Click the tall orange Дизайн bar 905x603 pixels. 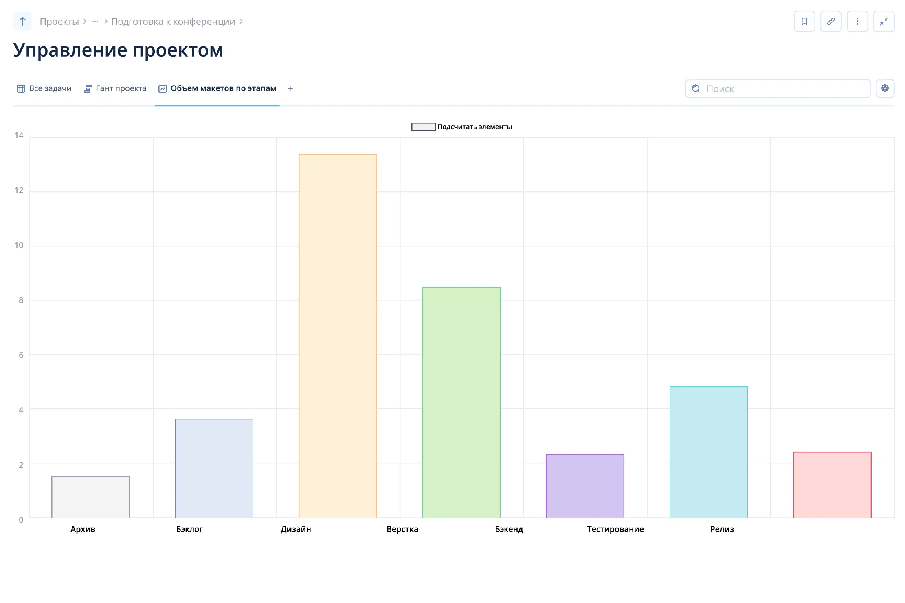(x=338, y=336)
